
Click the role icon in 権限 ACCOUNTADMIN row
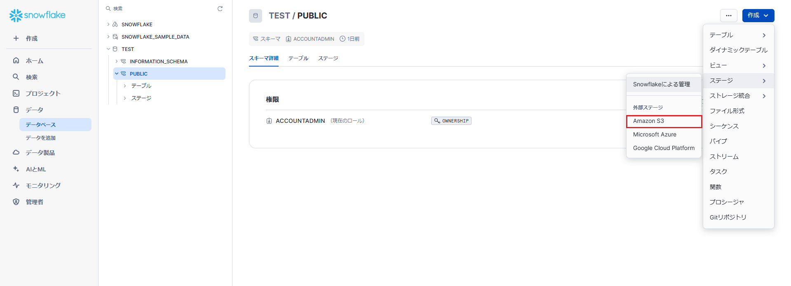click(269, 121)
